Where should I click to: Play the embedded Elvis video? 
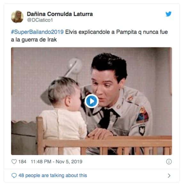(91, 101)
